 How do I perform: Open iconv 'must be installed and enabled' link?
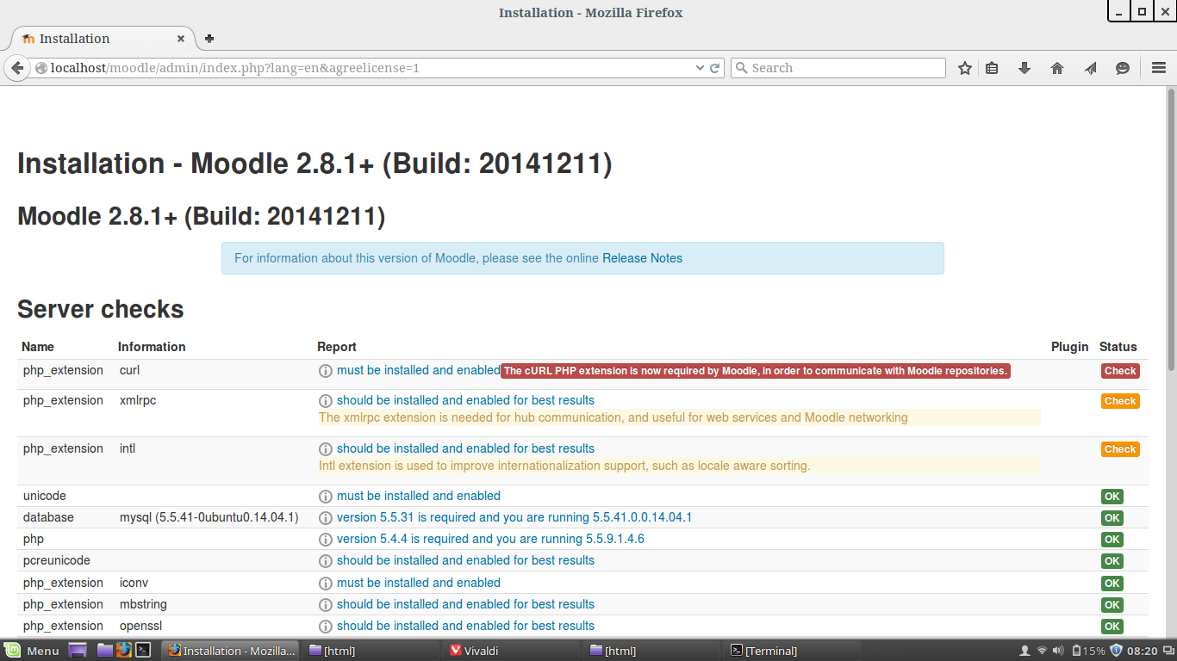[419, 583]
